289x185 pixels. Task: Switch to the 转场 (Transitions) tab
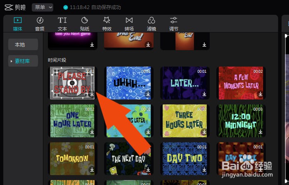click(x=129, y=24)
